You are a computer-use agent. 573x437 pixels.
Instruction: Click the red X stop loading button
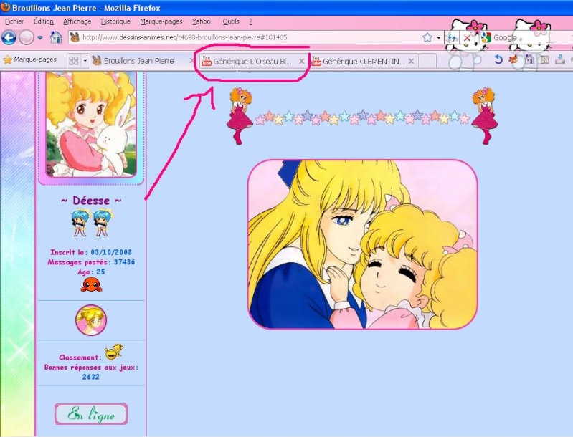467,37
